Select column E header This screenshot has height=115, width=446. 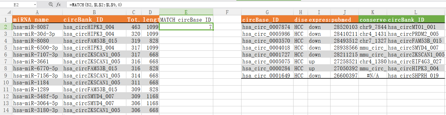pos(186,12)
